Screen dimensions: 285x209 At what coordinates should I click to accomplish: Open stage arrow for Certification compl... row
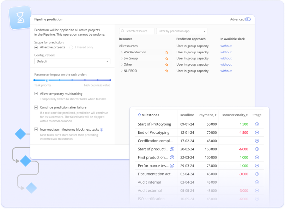[257, 141]
